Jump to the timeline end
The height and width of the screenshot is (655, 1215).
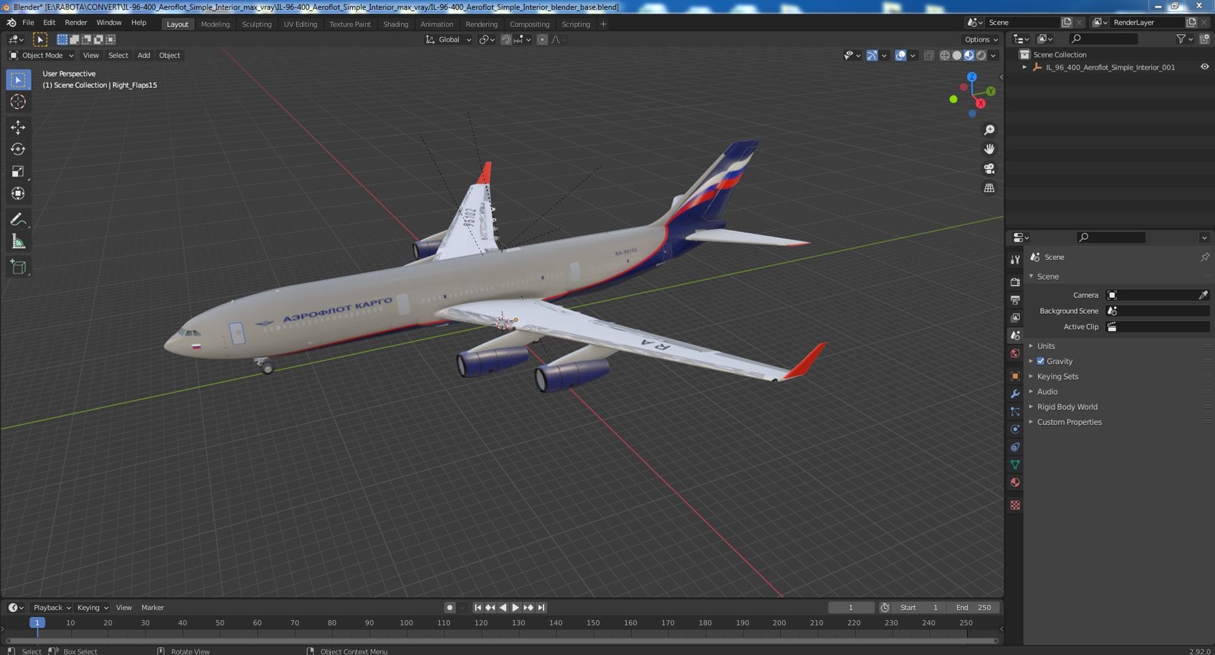coord(541,608)
